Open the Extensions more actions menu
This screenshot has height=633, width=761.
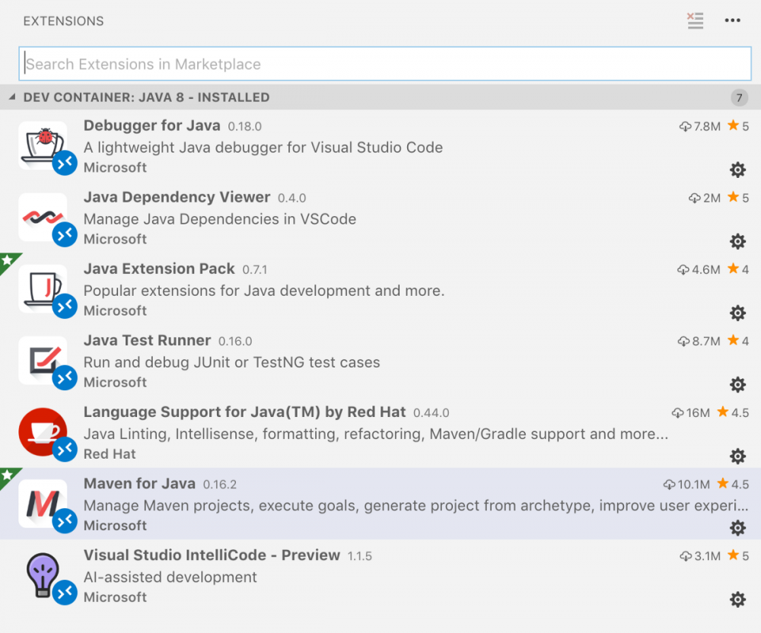[732, 21]
